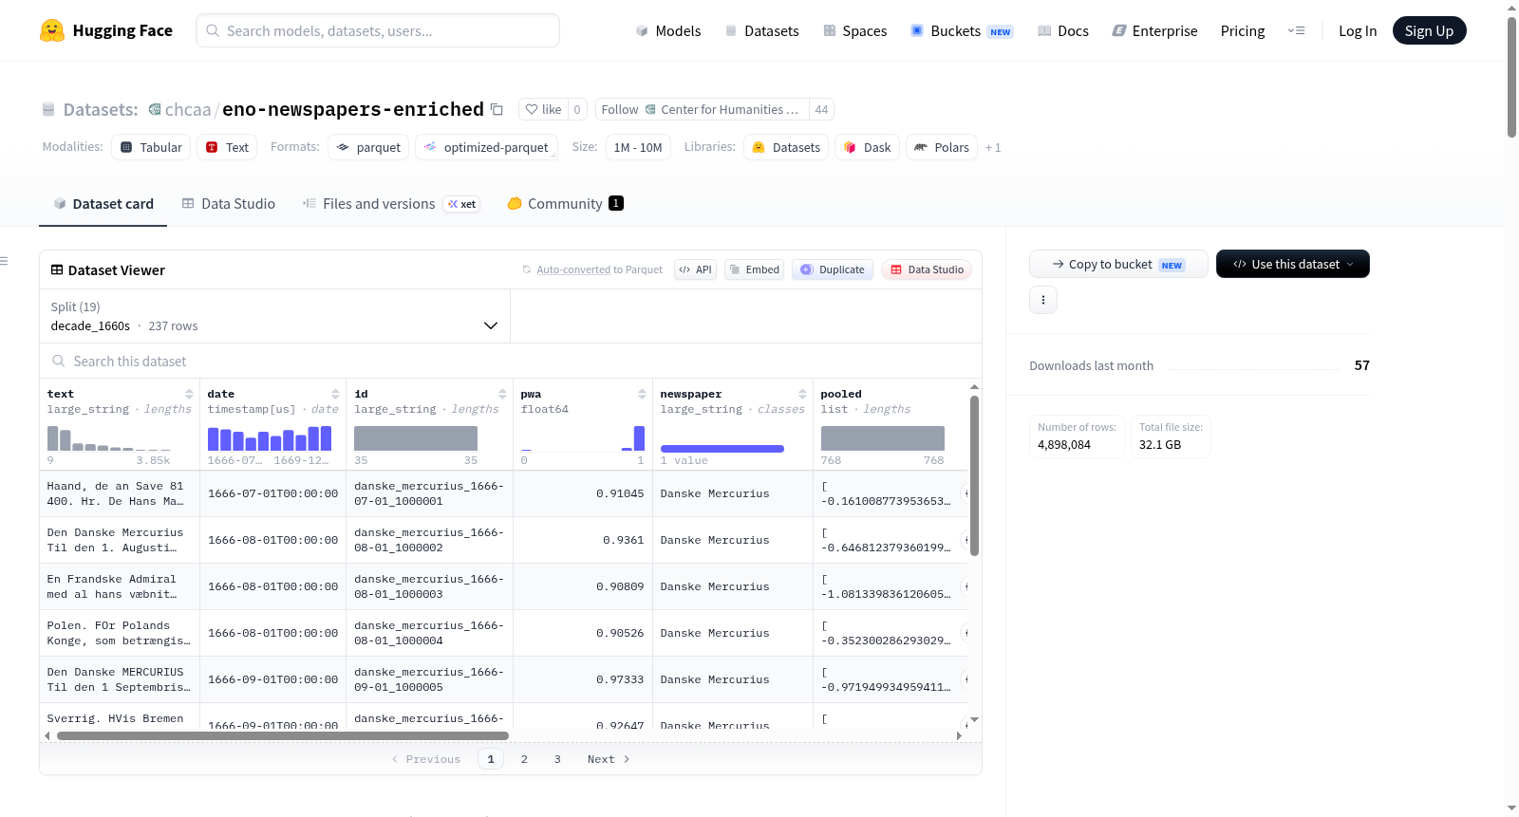Click the table's vertical scrollbar
The width and height of the screenshot is (1519, 817).
(974, 475)
